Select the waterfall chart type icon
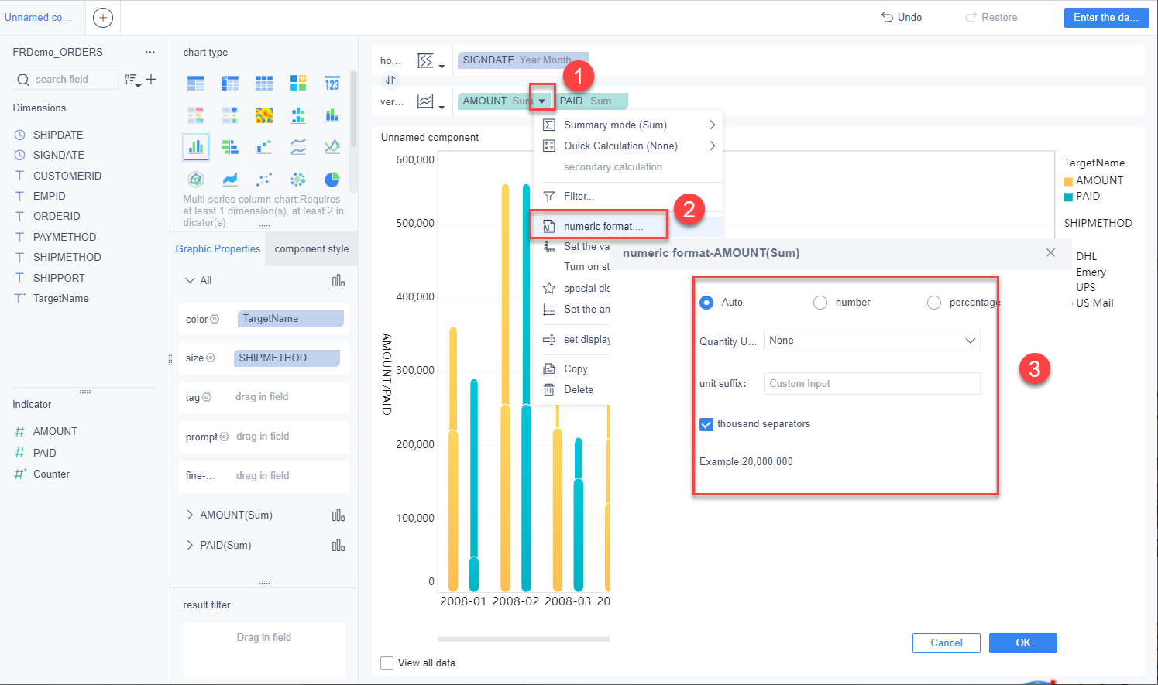 coord(264,146)
